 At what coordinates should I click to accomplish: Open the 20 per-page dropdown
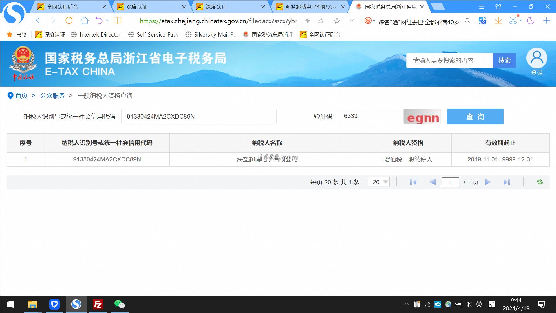pyautogui.click(x=379, y=182)
